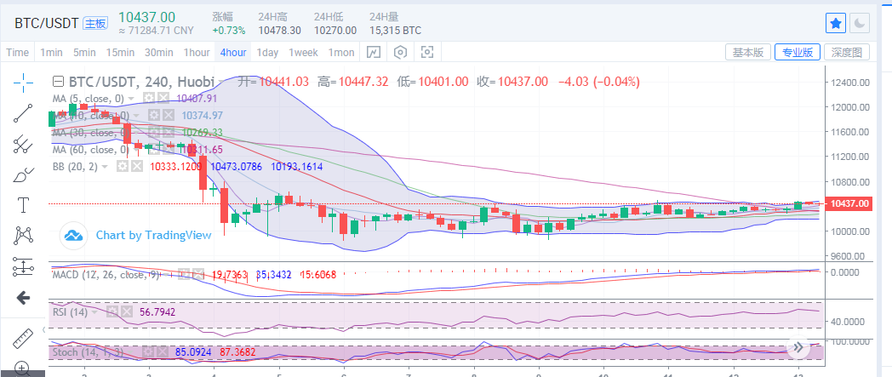Open RSI (14) settings gear

[x=112, y=311]
